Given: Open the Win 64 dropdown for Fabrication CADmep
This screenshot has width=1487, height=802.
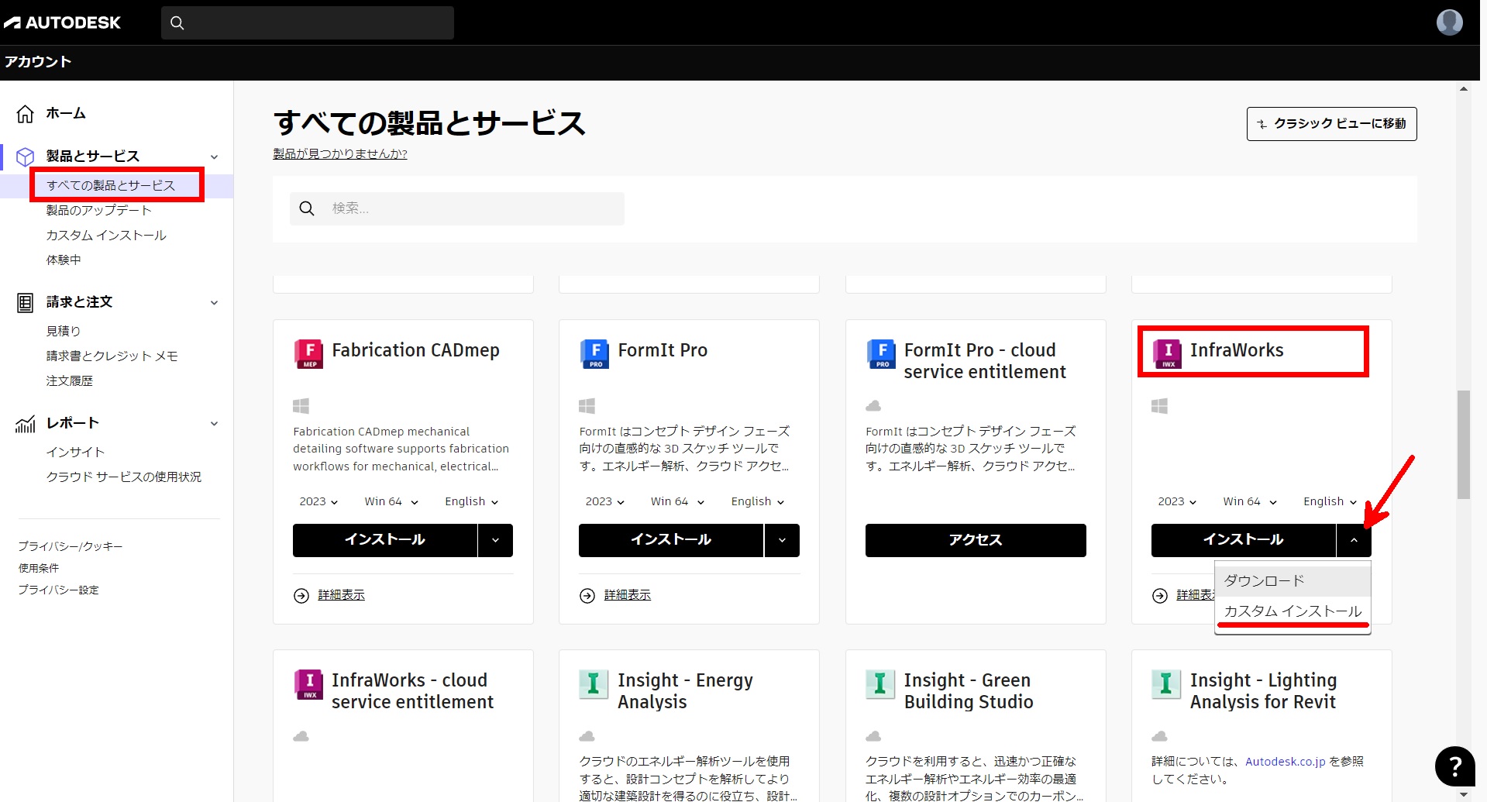Looking at the screenshot, I should point(391,501).
